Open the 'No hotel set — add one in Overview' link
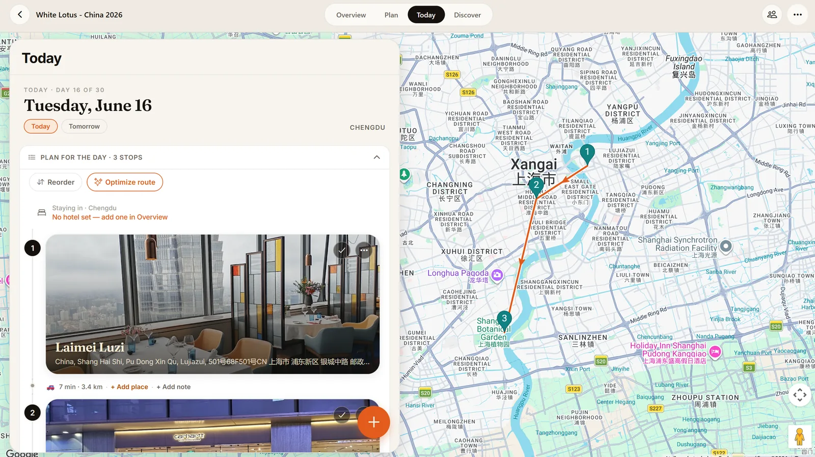Image resolution: width=815 pixels, height=457 pixels. point(110,217)
